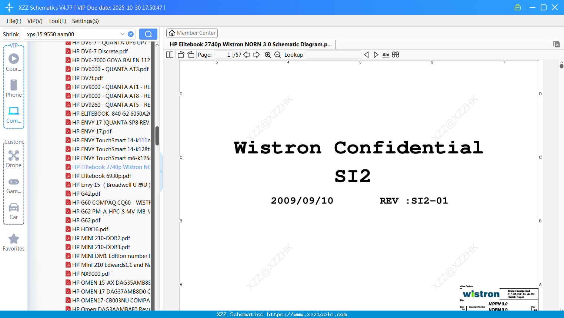Open HP G60 COMPAQ CQ60 file

point(107,203)
